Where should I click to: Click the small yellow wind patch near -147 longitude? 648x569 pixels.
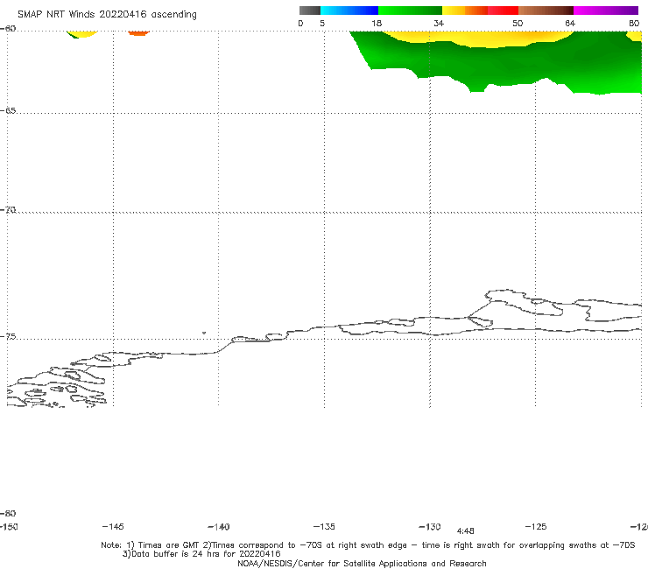click(82, 34)
